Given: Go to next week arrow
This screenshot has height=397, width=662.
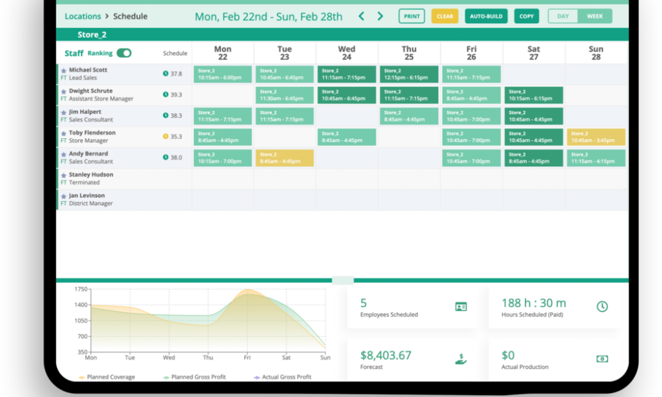Looking at the screenshot, I should pos(380,16).
